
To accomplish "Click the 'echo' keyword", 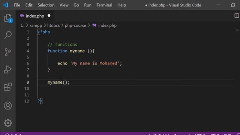I will pos(63,63).
